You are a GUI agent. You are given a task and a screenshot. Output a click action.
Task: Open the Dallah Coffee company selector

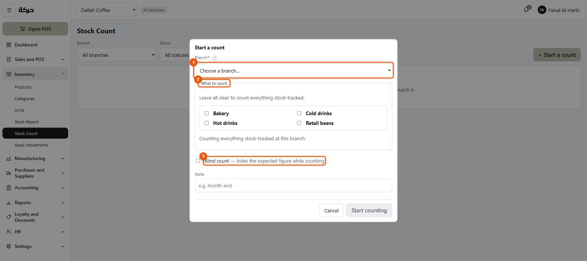106,10
